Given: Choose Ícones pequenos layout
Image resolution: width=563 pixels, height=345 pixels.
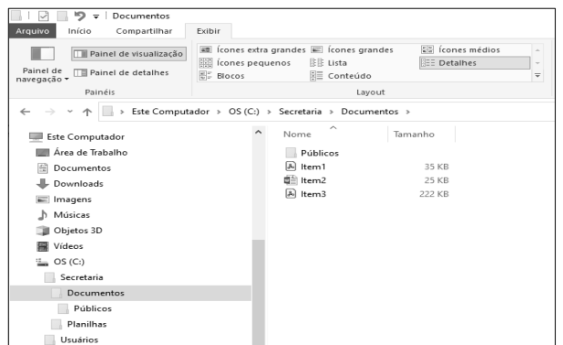Looking at the screenshot, I should [x=245, y=63].
